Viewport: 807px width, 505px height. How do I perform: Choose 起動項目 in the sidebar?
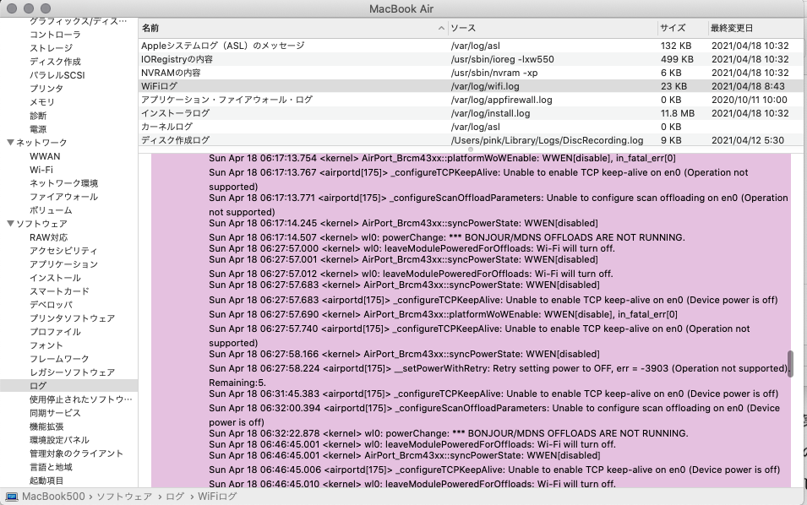tap(46, 481)
